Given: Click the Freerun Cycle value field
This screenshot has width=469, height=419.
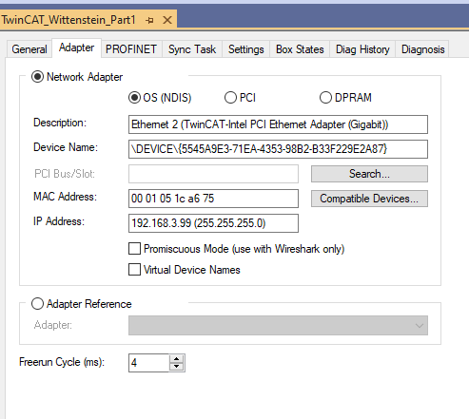Looking at the screenshot, I should 148,363.
